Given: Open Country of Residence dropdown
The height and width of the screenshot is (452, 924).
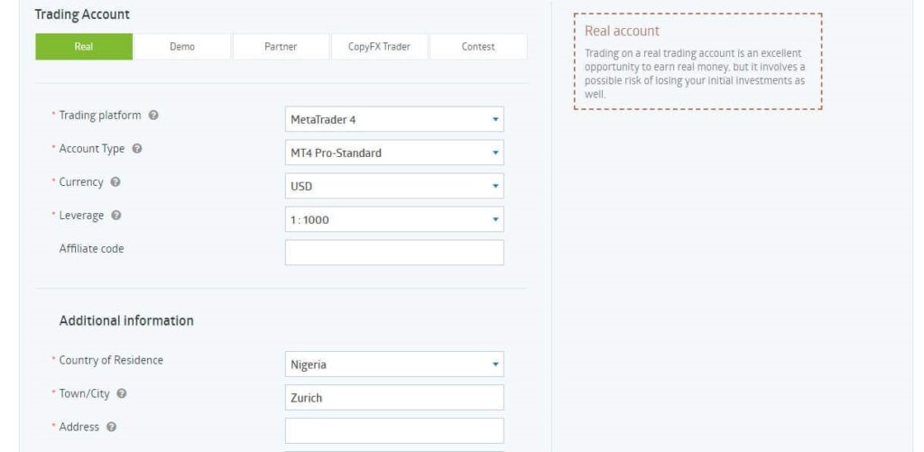Looking at the screenshot, I should (x=394, y=364).
